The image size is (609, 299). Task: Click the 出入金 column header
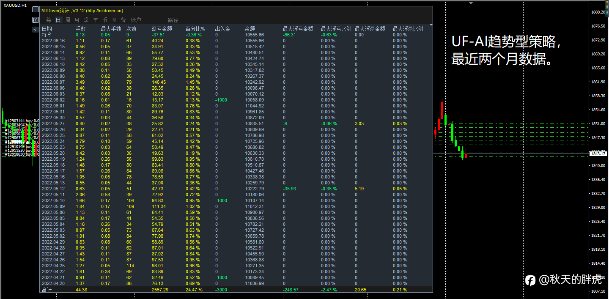point(222,29)
